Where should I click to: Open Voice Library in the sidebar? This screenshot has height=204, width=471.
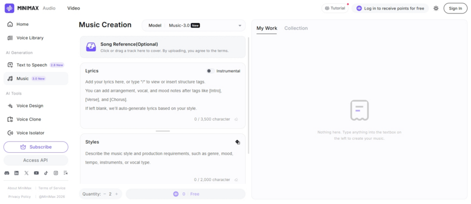coord(36,38)
